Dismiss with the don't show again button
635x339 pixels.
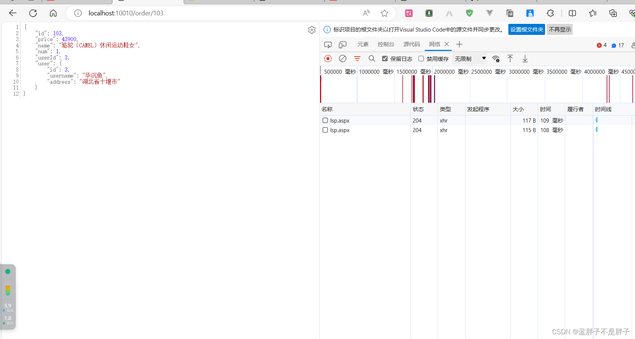point(560,30)
